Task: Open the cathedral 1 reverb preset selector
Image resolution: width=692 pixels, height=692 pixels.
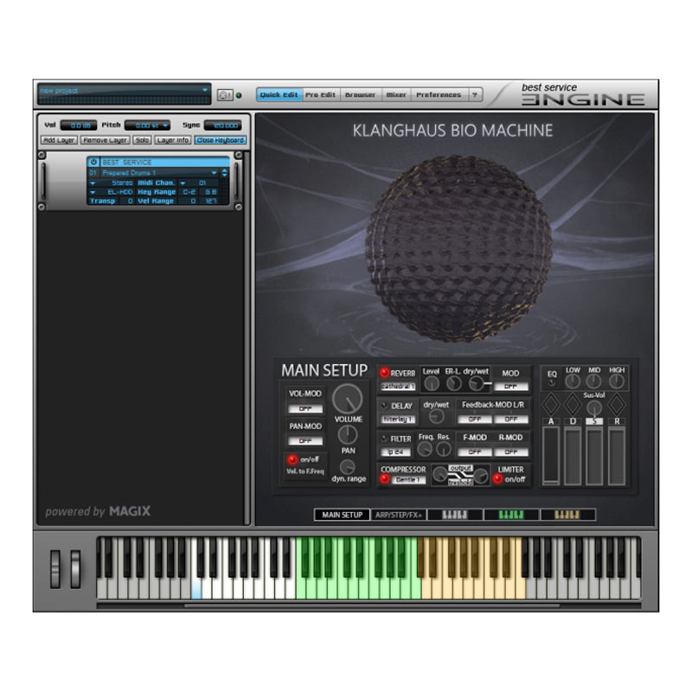Action: click(398, 387)
